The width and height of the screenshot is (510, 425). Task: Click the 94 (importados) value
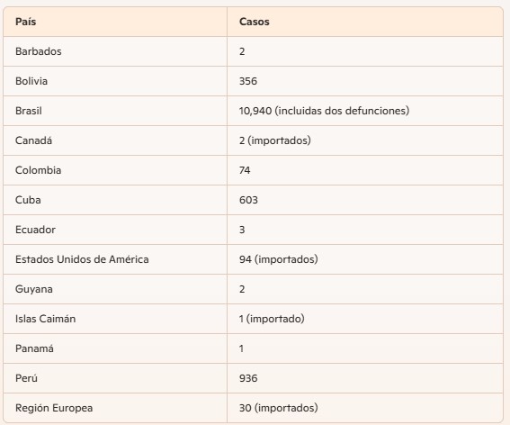click(x=279, y=259)
